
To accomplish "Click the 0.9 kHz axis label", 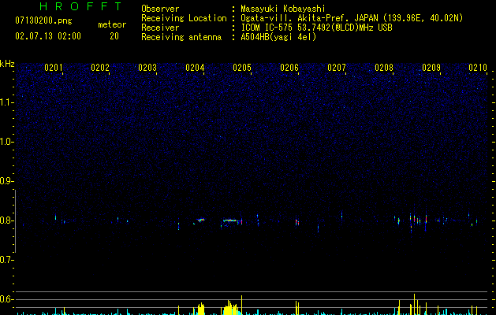I will (6, 181).
